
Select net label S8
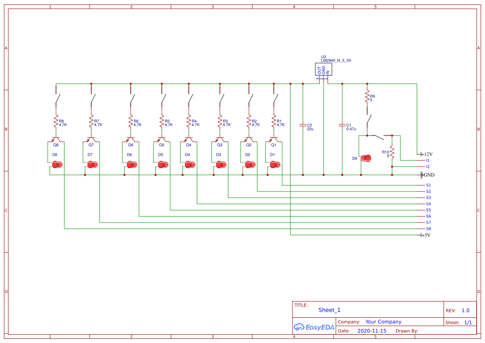click(428, 229)
